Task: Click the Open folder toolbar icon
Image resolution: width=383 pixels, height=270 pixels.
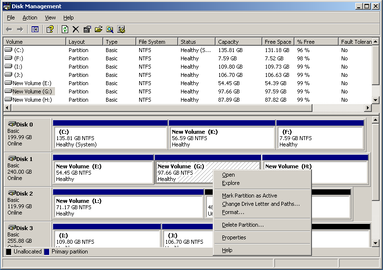Action: point(98,30)
